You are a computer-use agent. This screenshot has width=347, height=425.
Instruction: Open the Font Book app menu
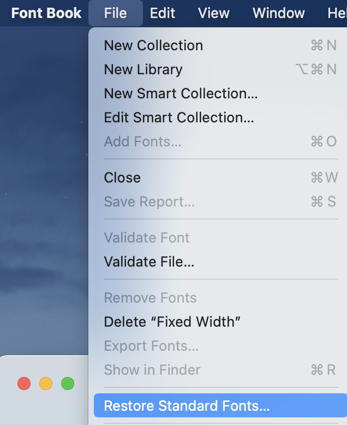[46, 13]
